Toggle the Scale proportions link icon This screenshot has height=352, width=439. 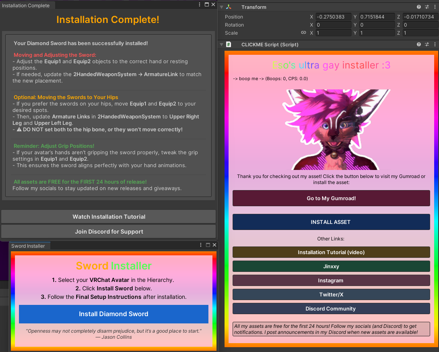tap(304, 33)
